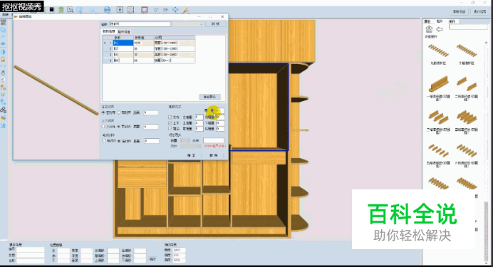493x267 pixels.
Task: Open the second tab of the right side panel
Action: pyautogui.click(x=440, y=21)
